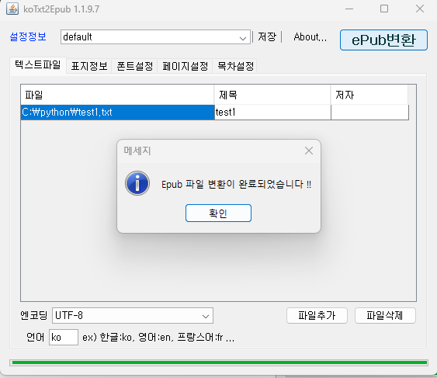437x378 pixels.
Task: Click the 파일추가 button
Action: [x=317, y=316]
